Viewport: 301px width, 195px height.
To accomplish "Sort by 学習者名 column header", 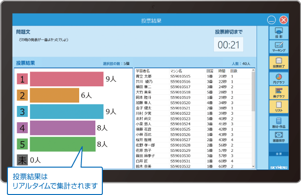I will [x=143, y=71].
